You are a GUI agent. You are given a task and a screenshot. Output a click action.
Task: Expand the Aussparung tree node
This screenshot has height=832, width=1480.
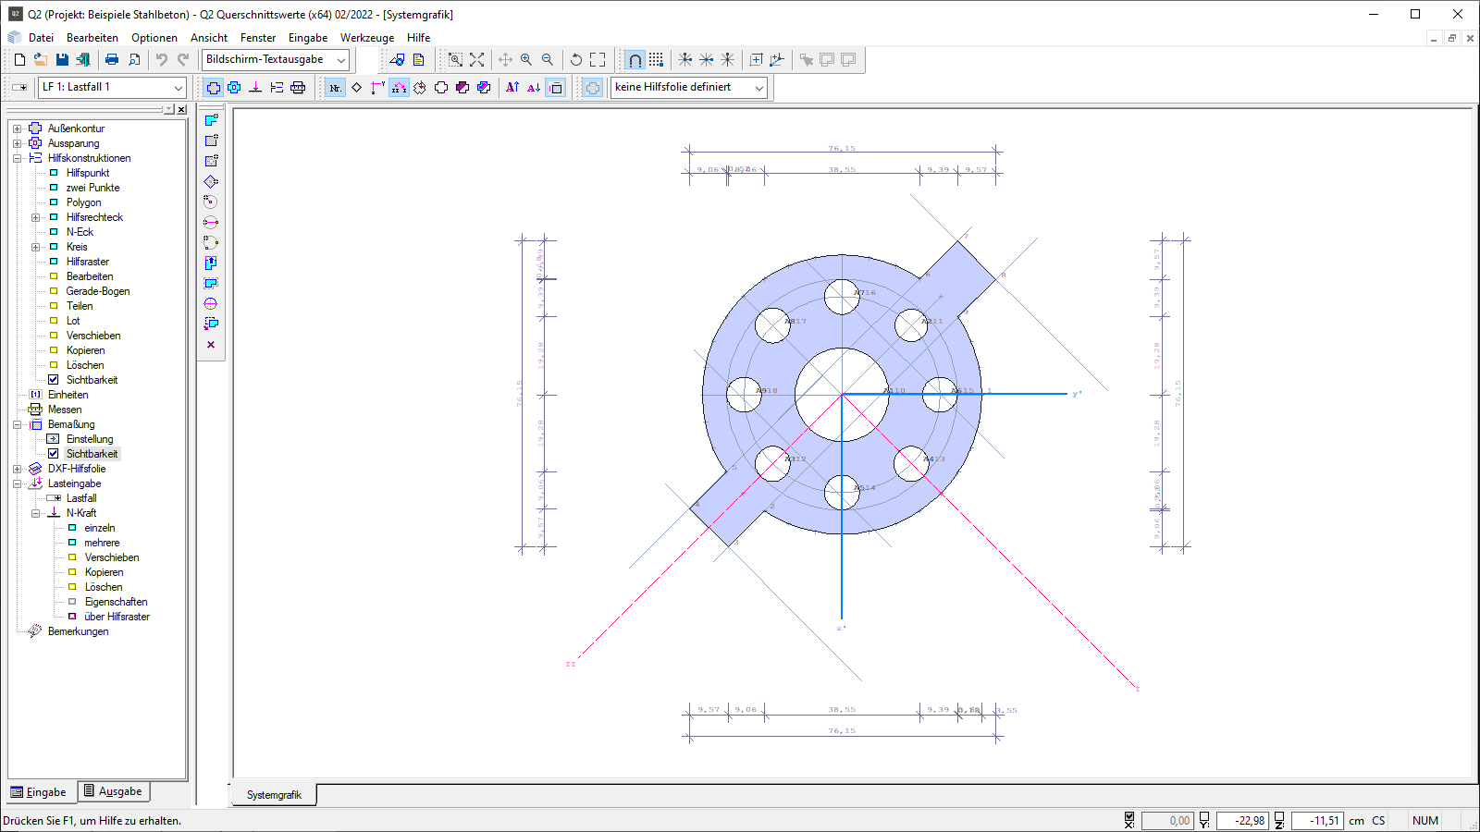pyautogui.click(x=17, y=143)
